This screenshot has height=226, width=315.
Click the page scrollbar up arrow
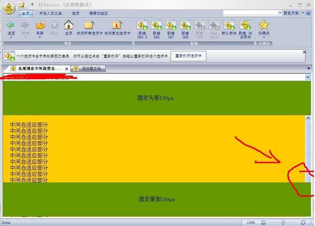click(308, 118)
